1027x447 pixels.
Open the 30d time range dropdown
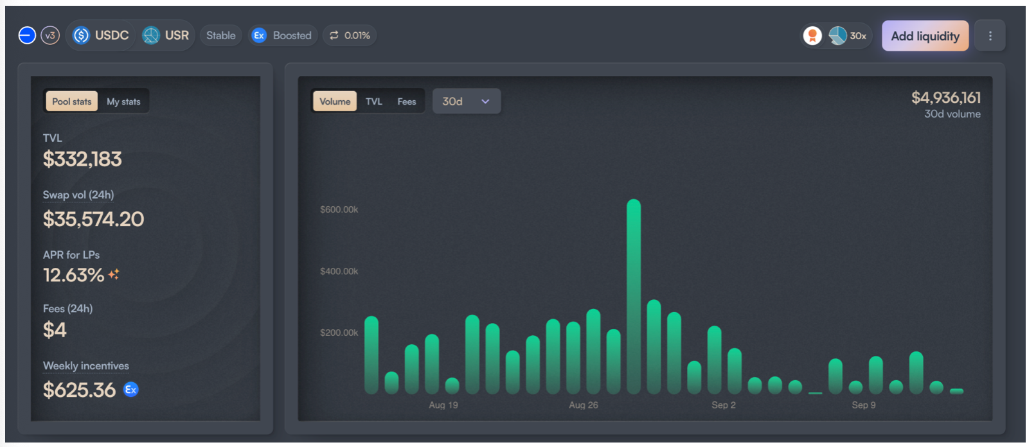(466, 101)
